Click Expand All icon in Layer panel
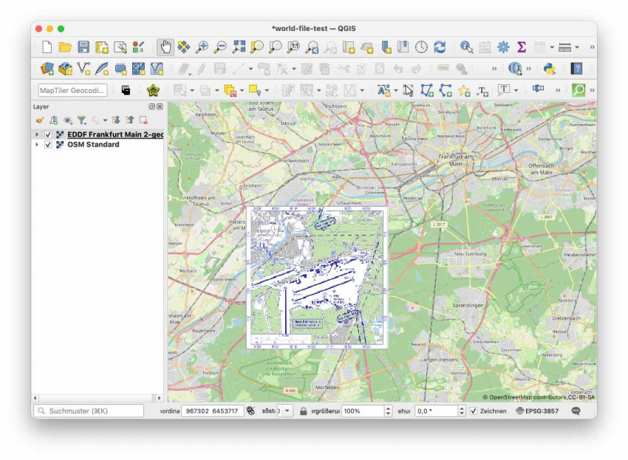The height and width of the screenshot is (460, 628). pyautogui.click(x=116, y=120)
